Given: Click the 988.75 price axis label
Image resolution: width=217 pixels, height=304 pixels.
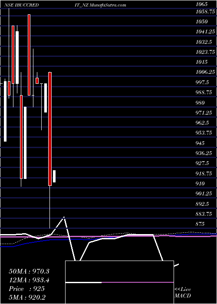Looking at the screenshot, I should pos(204,93).
